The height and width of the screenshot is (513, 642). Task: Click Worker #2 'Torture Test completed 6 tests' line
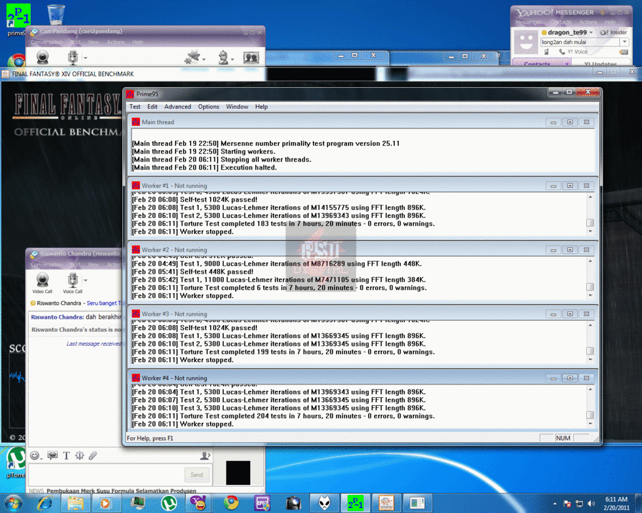tap(279, 288)
